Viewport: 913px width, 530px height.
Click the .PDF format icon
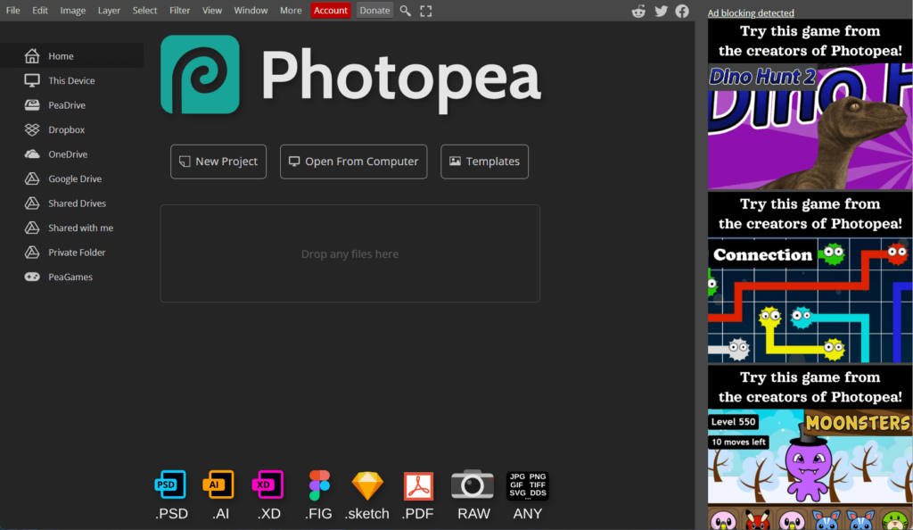(x=418, y=485)
